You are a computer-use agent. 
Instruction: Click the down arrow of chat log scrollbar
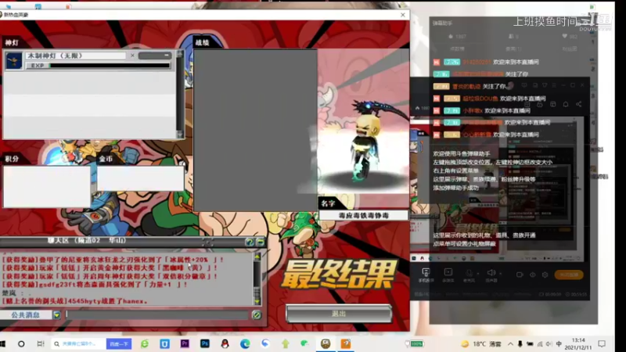257,302
